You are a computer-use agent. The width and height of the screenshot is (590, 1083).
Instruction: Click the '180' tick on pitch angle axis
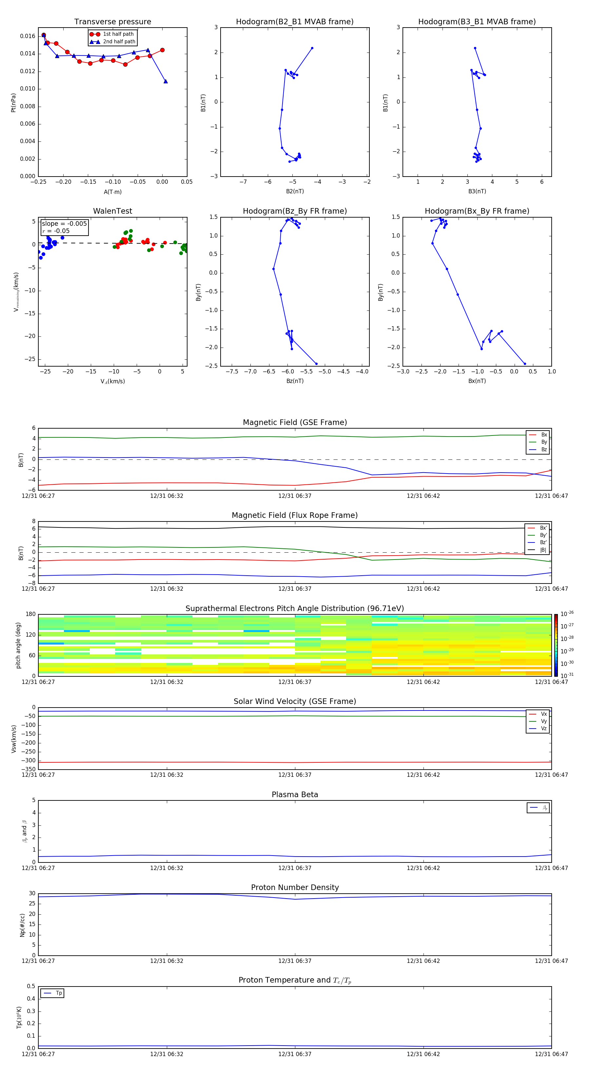[31, 614]
